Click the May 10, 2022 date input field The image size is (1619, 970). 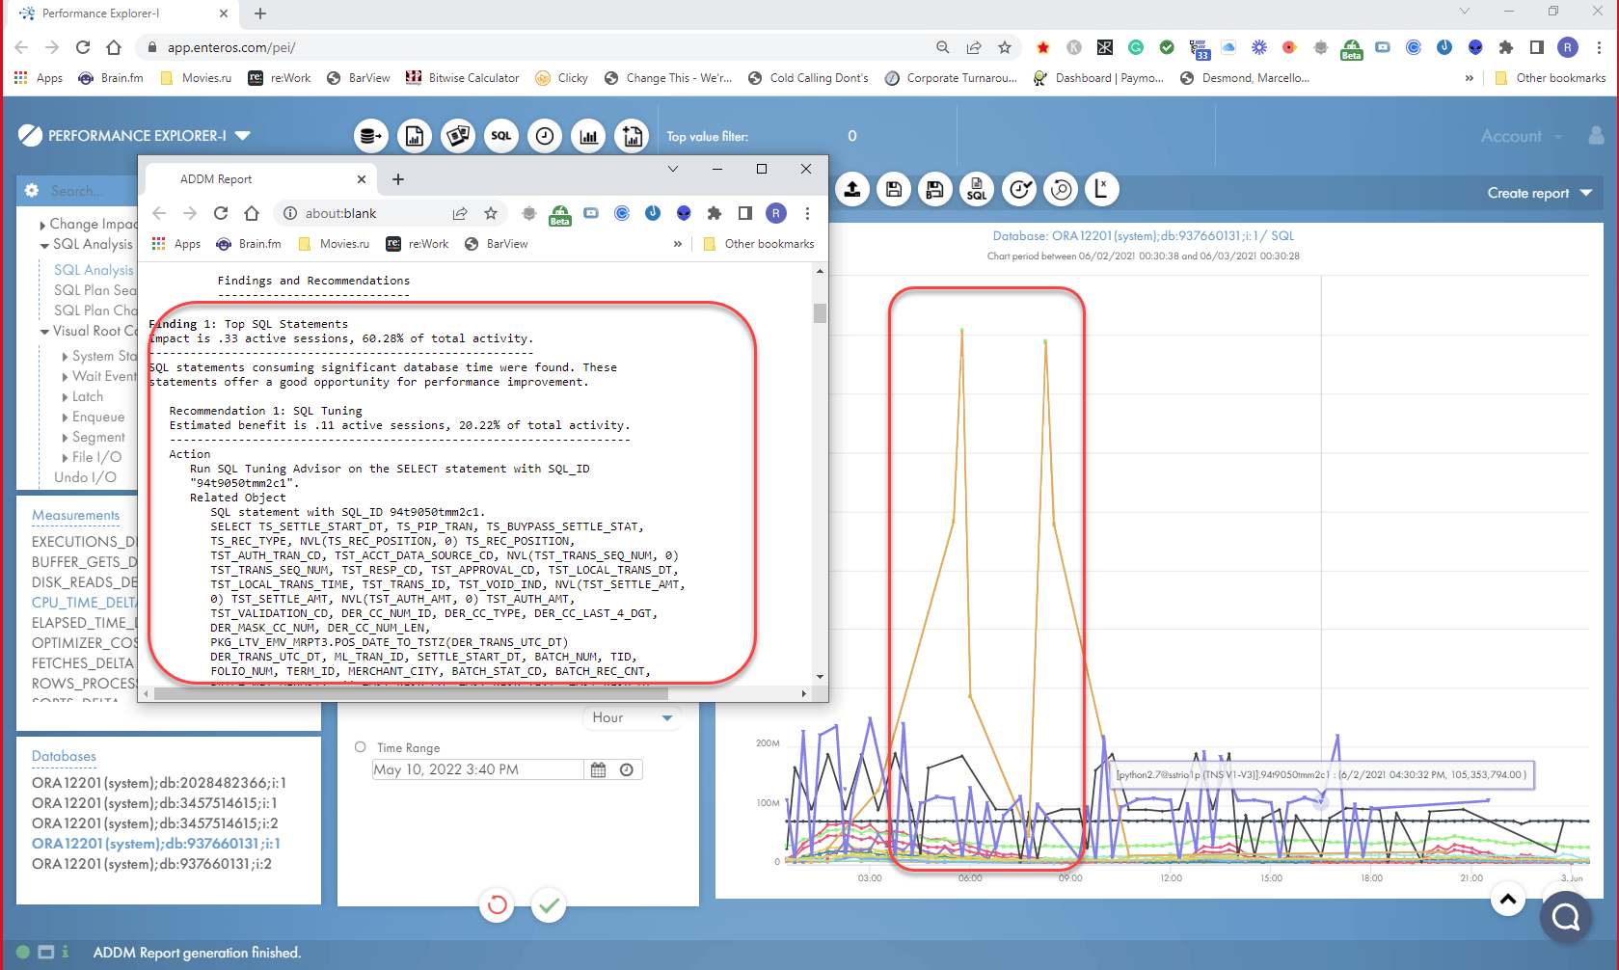(x=476, y=769)
